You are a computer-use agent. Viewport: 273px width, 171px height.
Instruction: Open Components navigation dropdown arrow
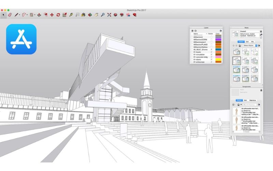(x=241, y=105)
